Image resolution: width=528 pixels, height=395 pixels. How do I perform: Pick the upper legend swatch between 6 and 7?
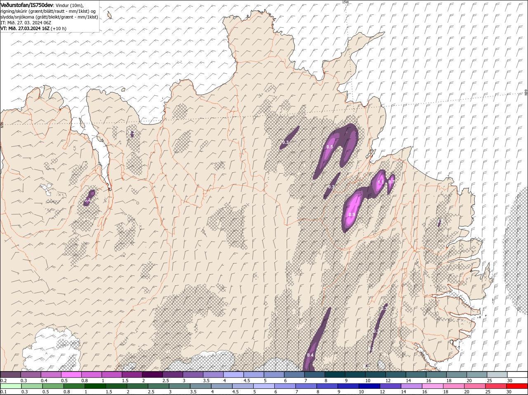point(294,374)
